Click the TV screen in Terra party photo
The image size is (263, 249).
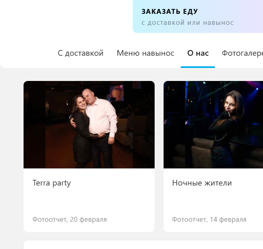tap(116, 92)
